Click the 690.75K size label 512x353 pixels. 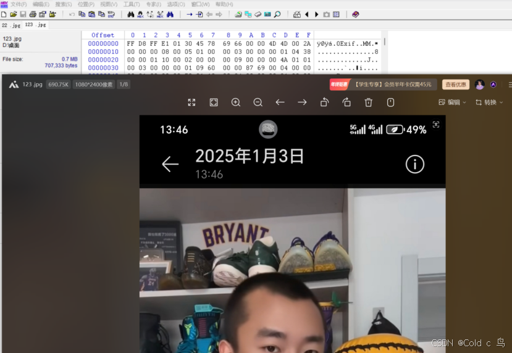pyautogui.click(x=59, y=85)
